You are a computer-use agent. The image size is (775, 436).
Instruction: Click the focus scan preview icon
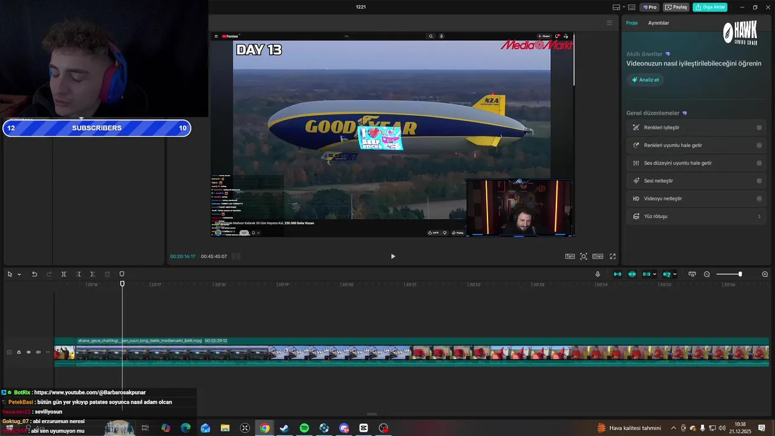(x=584, y=256)
